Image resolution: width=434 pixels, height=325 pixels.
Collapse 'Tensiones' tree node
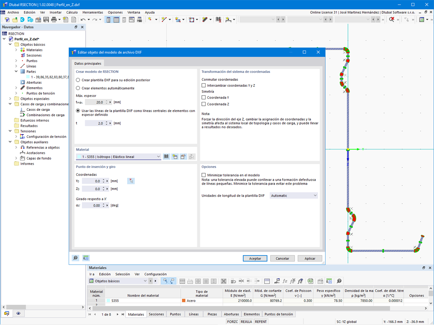10,131
